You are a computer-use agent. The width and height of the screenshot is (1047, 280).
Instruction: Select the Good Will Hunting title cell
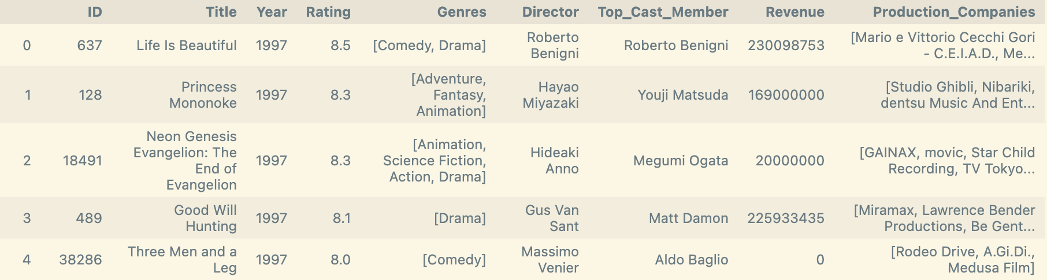[x=205, y=218]
